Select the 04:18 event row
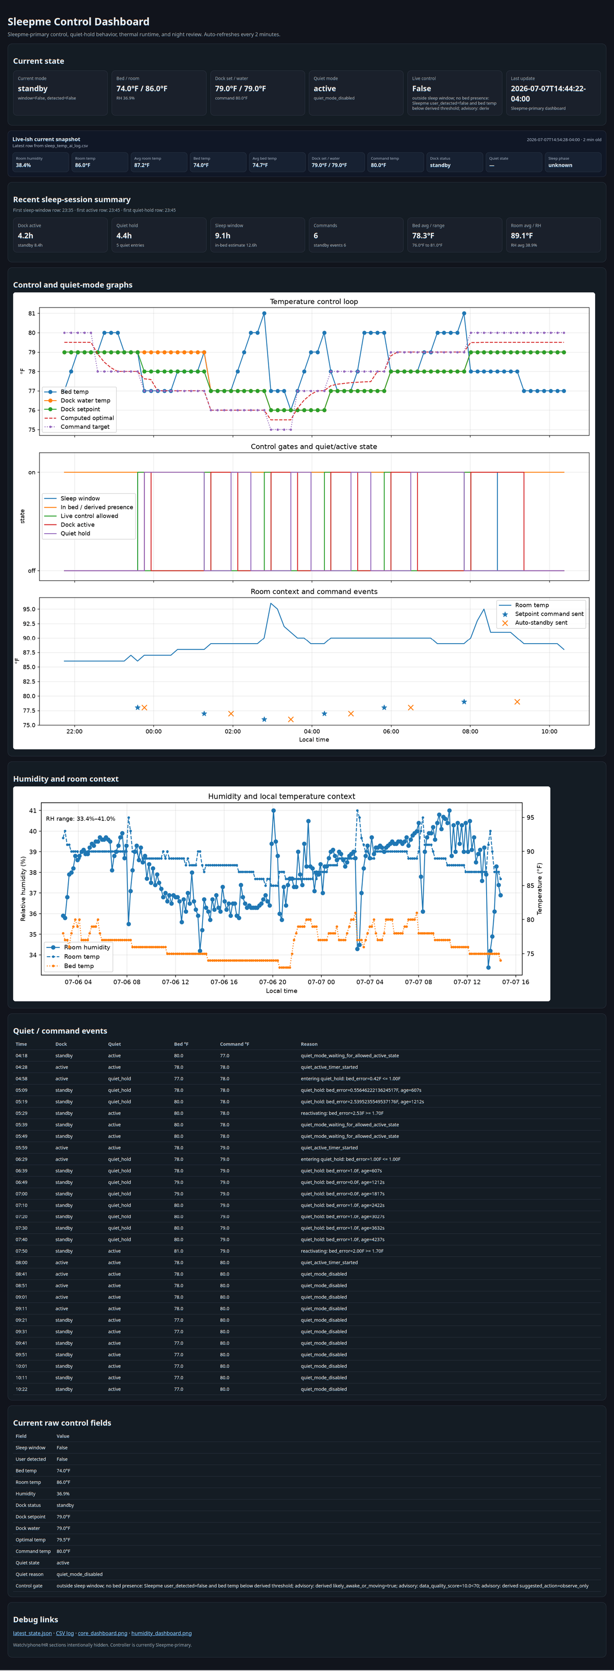This screenshot has width=614, height=1671. coord(307,1056)
